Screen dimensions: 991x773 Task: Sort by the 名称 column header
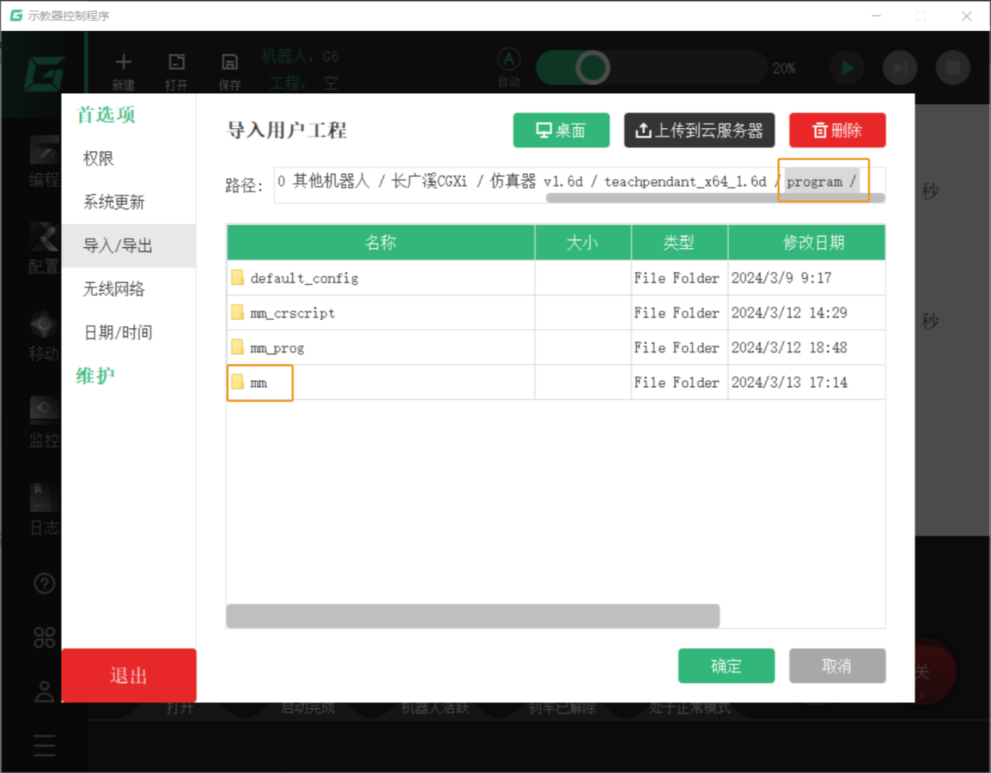pyautogui.click(x=381, y=243)
